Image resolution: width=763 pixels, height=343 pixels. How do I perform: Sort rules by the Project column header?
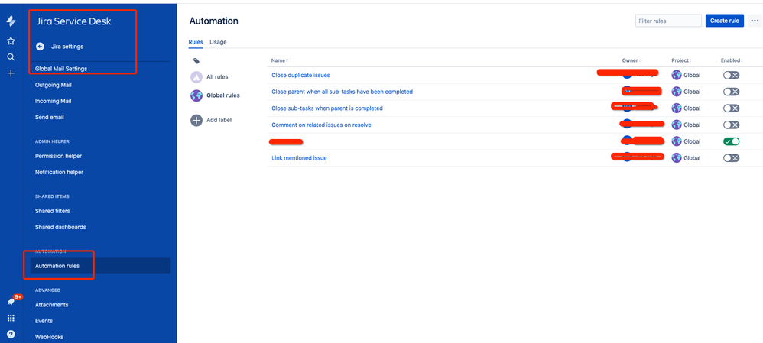coord(681,60)
